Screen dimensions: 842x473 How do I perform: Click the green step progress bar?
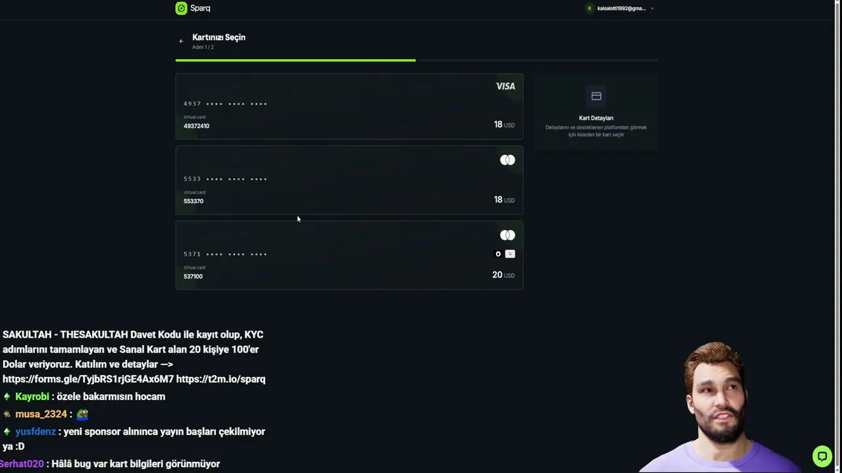[x=295, y=60]
